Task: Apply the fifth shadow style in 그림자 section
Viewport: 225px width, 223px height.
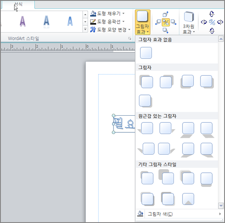Action: click(146, 101)
